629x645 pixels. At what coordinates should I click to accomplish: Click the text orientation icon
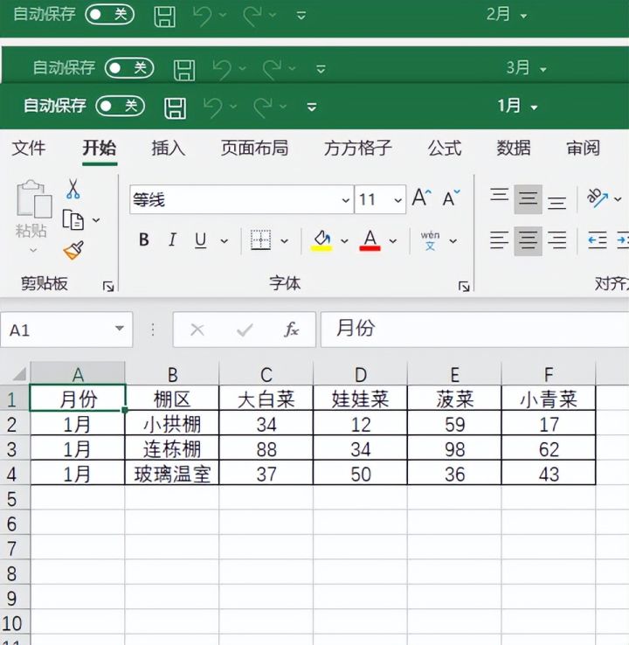click(598, 198)
